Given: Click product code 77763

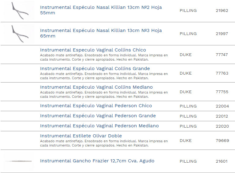Looking at the screenshot, I should (222, 73).
